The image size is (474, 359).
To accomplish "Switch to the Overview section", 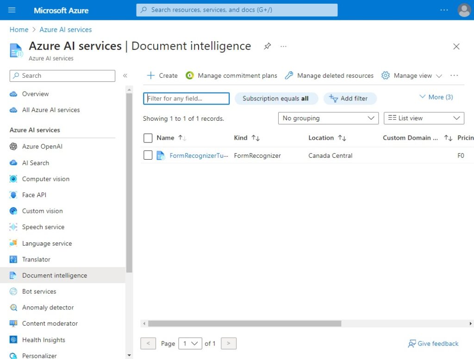I will pos(35,93).
